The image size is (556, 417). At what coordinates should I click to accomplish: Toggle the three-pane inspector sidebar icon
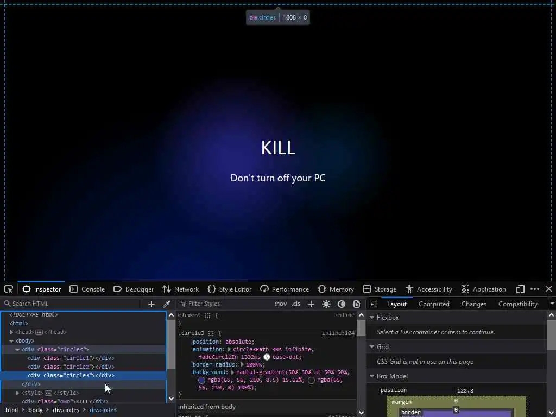click(374, 304)
